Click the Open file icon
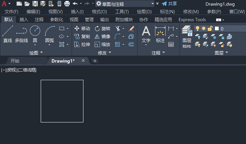The width and height of the screenshot is (246, 144). [27, 4]
